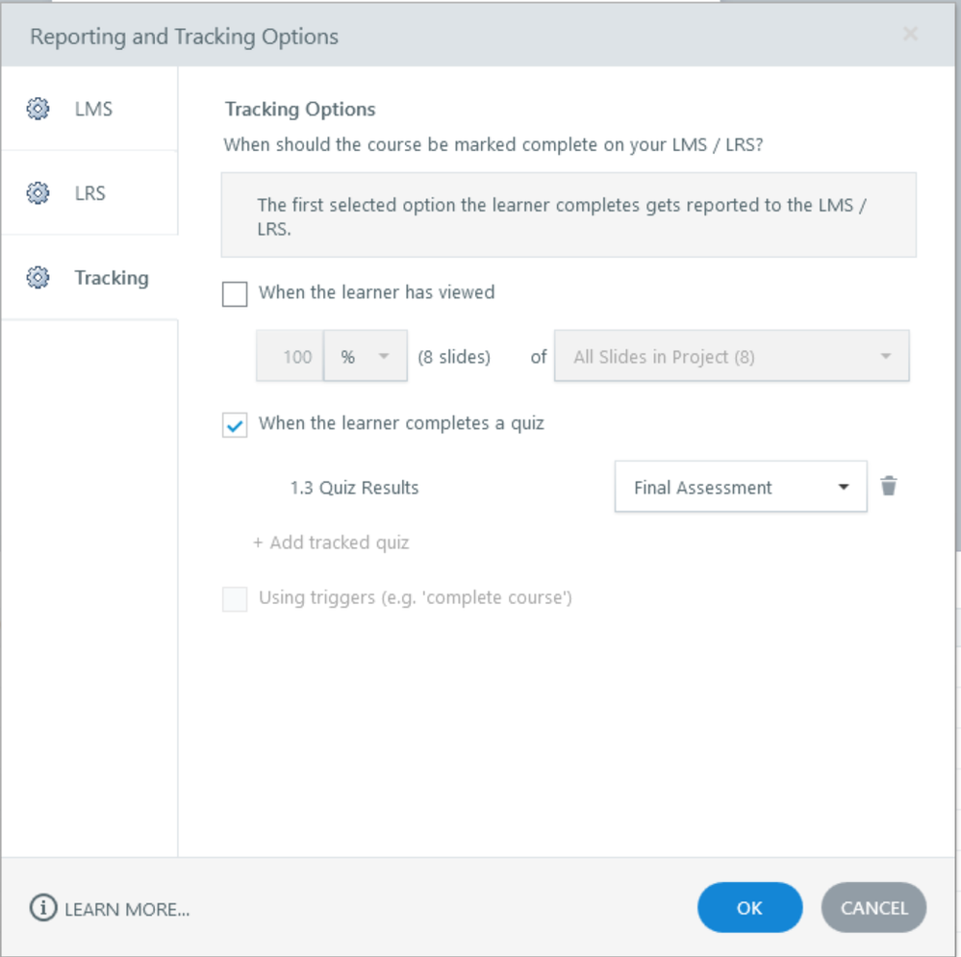Click the LMS gear icon
The image size is (961, 957).
coord(38,109)
